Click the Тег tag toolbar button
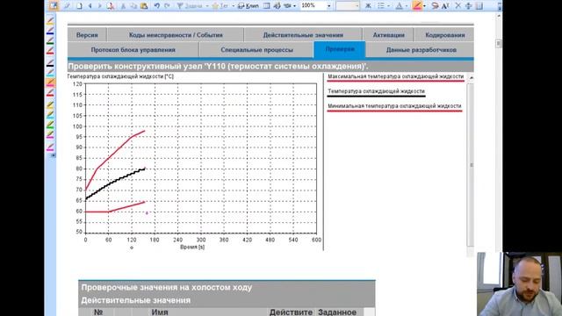This screenshot has width=562, height=316. [220, 6]
